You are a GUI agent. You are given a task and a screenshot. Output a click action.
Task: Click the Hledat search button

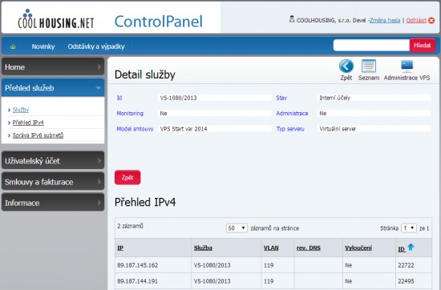[422, 45]
